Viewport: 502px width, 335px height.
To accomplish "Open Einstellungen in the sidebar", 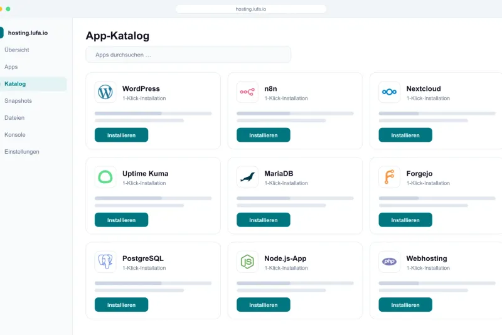I will 22,152.
